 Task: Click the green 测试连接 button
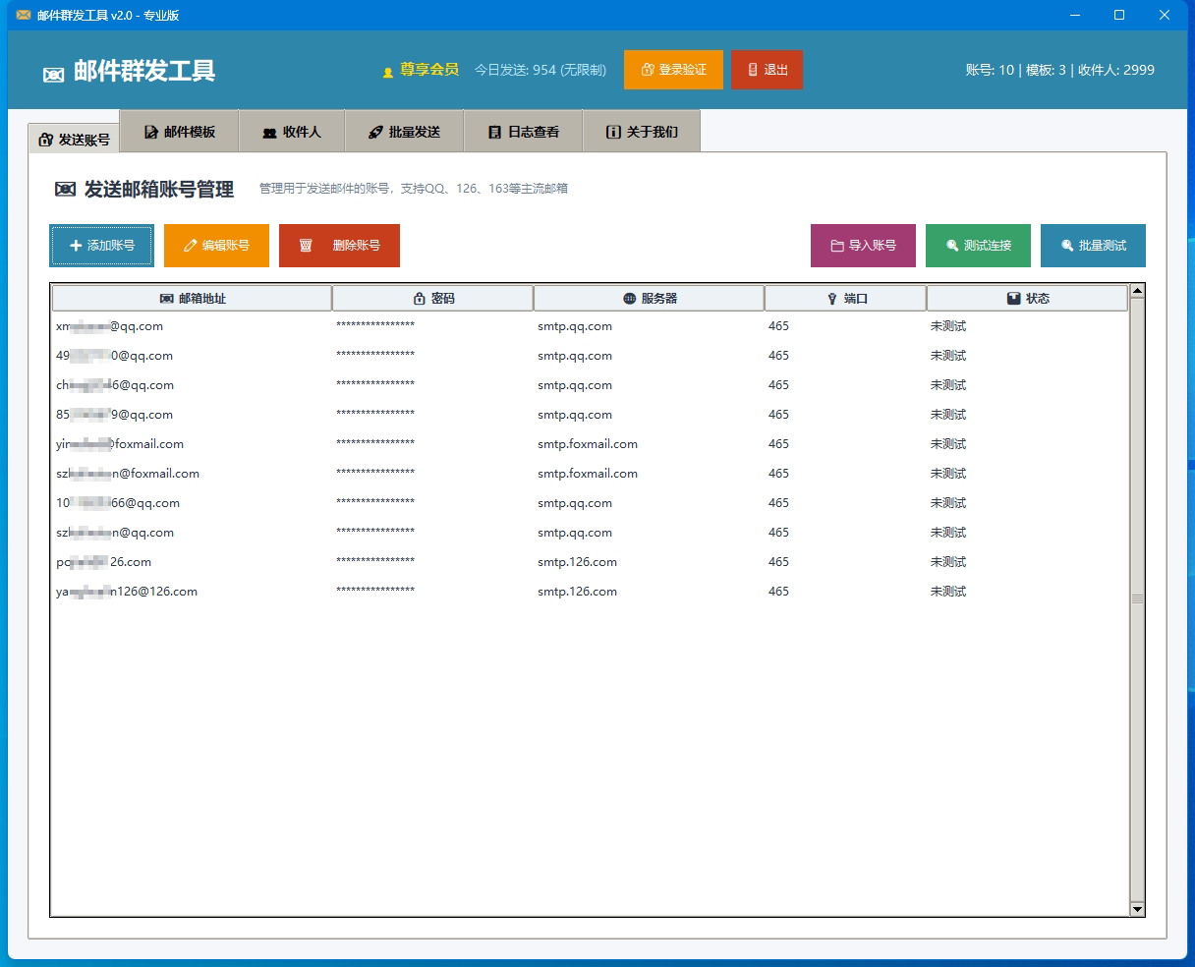[x=978, y=246]
